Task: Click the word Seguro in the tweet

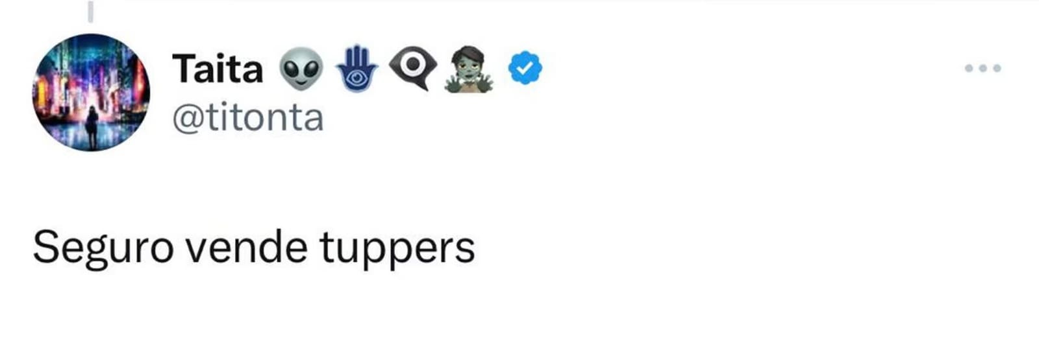Action: (x=103, y=248)
